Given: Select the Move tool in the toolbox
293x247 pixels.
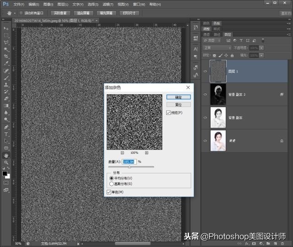Looking at the screenshot, I should coord(6,27).
